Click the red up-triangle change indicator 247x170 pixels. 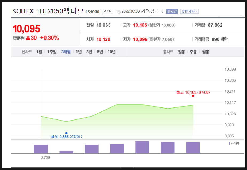(x=28, y=38)
